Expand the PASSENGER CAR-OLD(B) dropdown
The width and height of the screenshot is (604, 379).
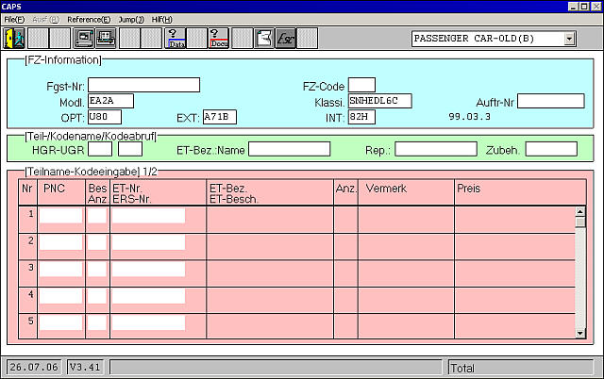(x=568, y=39)
